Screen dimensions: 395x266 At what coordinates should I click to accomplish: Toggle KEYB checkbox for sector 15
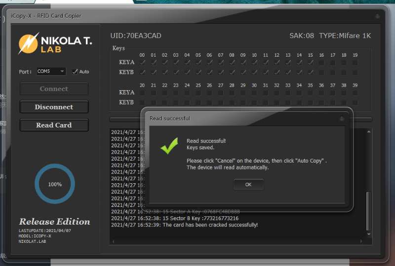coord(311,72)
